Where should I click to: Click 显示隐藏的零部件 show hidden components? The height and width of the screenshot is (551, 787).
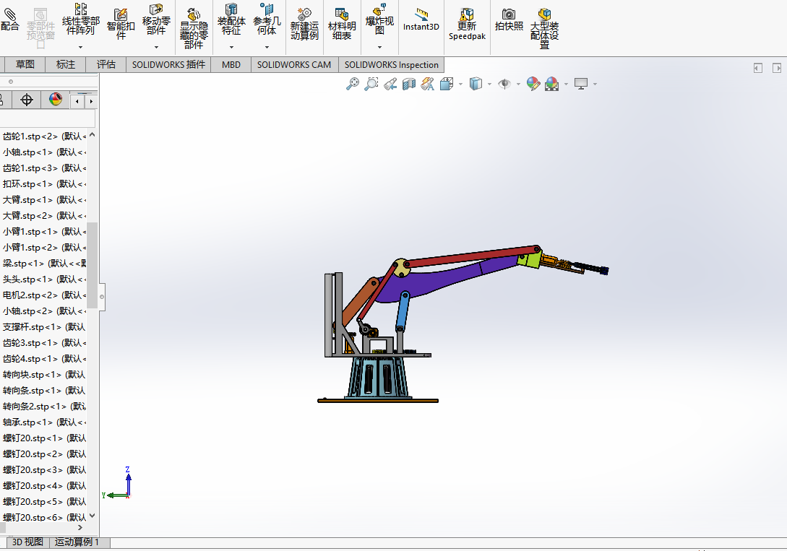coord(194,28)
